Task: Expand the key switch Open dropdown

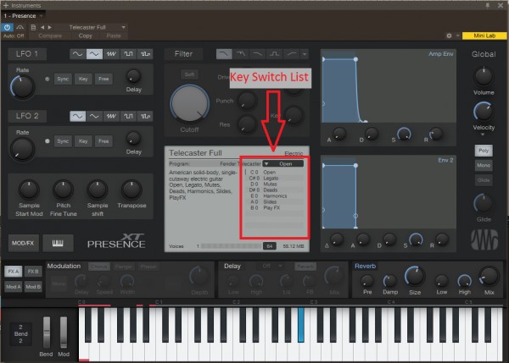Action: point(282,164)
